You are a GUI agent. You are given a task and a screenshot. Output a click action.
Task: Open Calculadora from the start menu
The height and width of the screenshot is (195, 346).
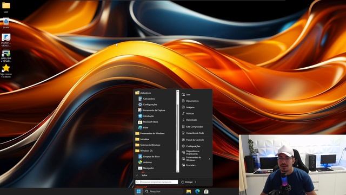147,99
